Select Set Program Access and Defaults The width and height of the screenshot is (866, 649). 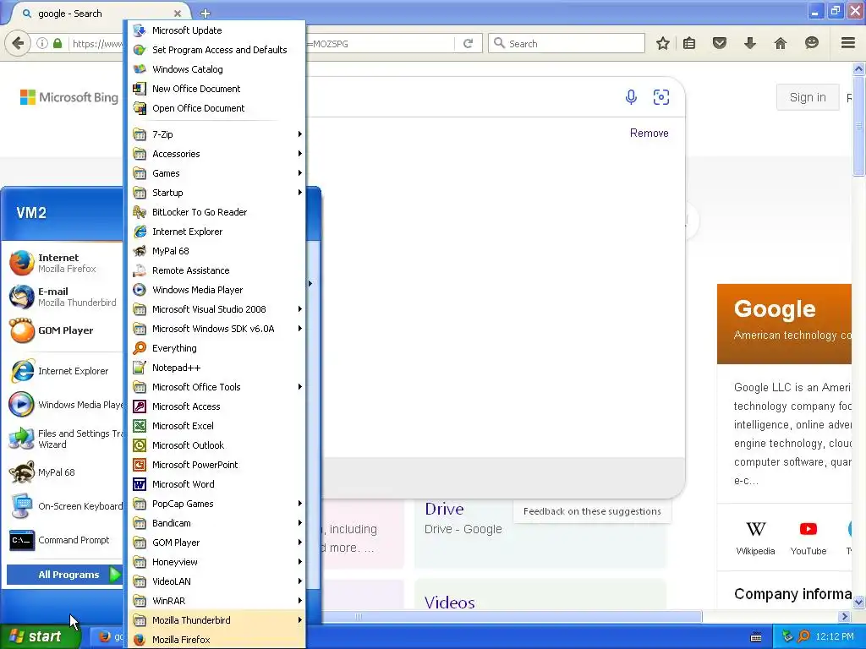[x=216, y=50]
